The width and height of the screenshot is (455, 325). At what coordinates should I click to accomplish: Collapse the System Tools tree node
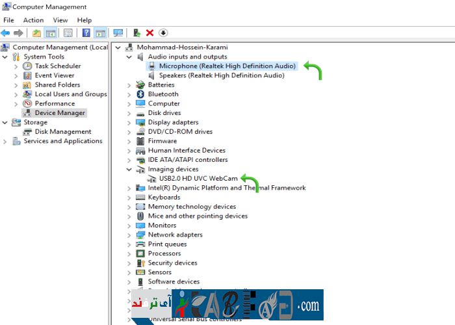pos(5,57)
